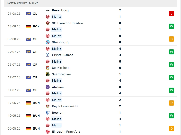The height and width of the screenshot is (135, 181).
Task: Open the Crystal Palace team link
Action: coord(63,55)
